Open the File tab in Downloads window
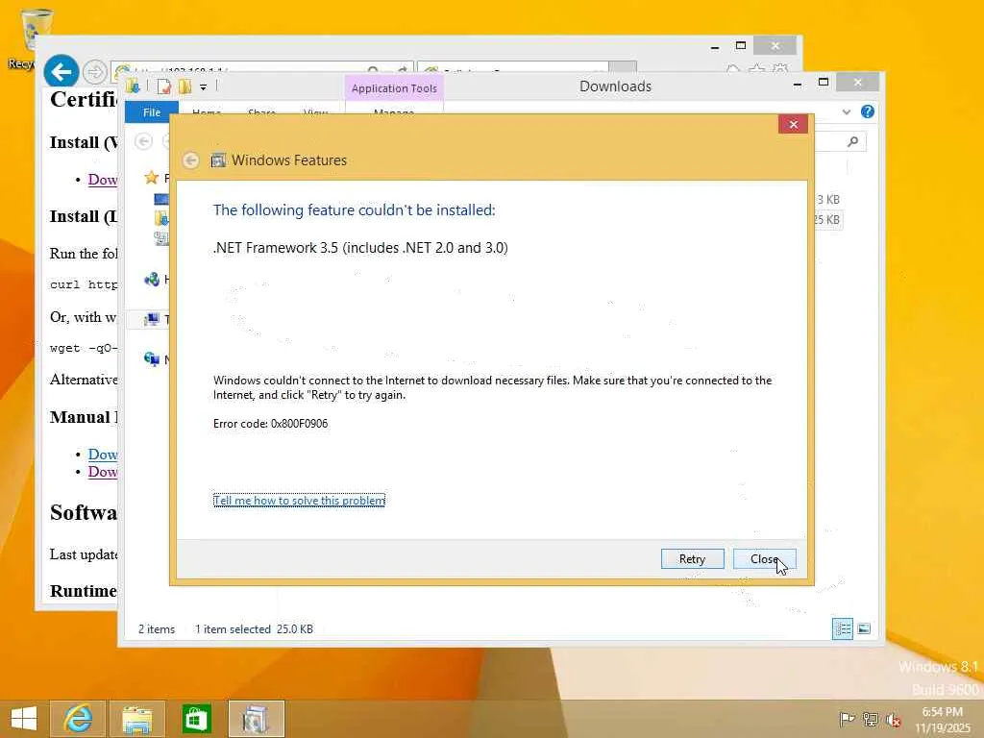Screen dimensions: 984x738 (151, 112)
